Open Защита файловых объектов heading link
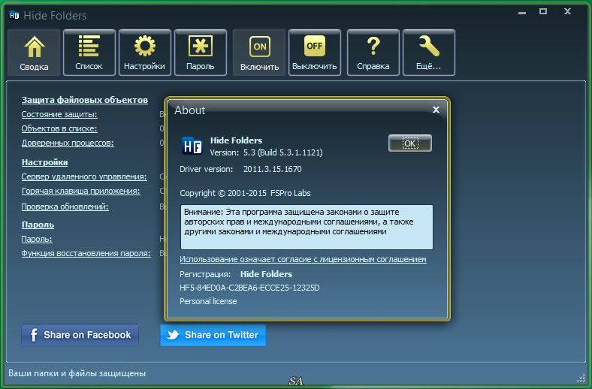The width and height of the screenshot is (592, 389). point(85,100)
